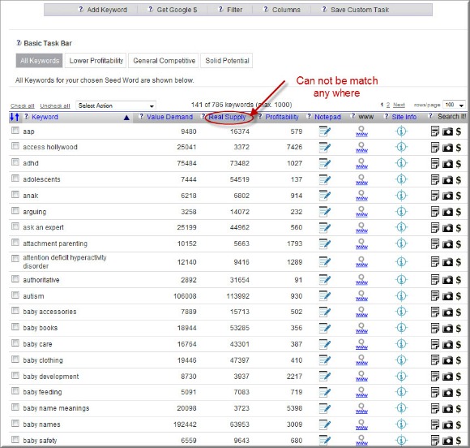Screen dimensions: 470x448
Task: Sort by Real Supply column header
Action: pos(227,117)
